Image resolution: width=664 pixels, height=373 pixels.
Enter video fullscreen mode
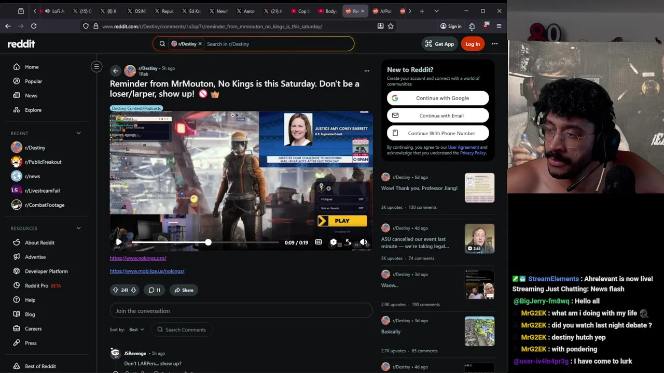click(x=348, y=242)
